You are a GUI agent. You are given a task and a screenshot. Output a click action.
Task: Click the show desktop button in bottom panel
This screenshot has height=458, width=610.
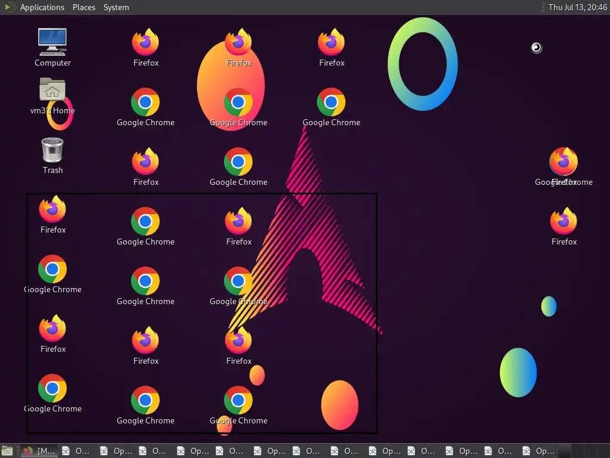(x=7, y=451)
